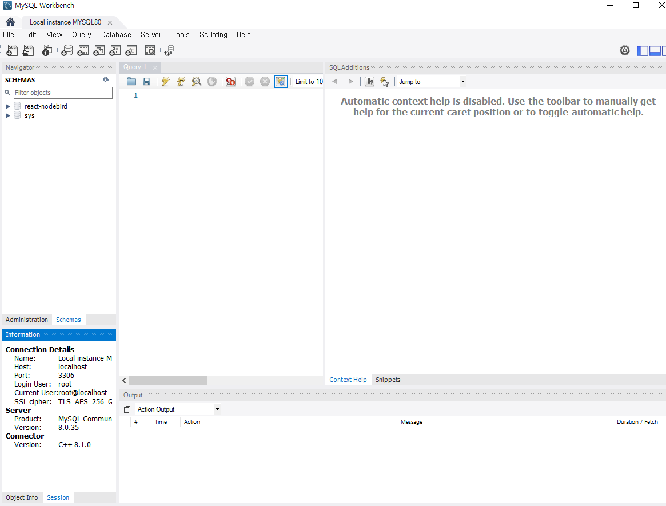
Task: Select the Local instance MYSQL80 connection tab
Action: coord(65,22)
